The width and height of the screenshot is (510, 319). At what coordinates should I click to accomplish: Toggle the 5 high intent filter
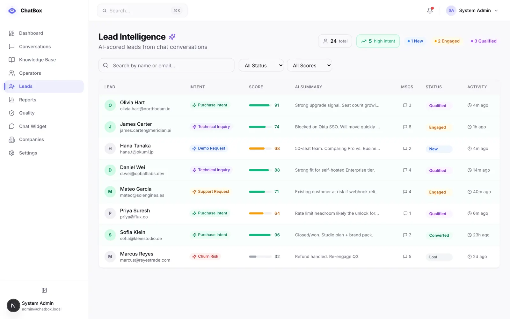pyautogui.click(x=378, y=41)
